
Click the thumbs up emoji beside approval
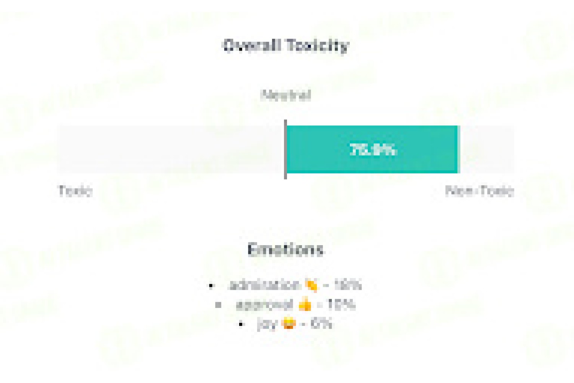click(305, 305)
